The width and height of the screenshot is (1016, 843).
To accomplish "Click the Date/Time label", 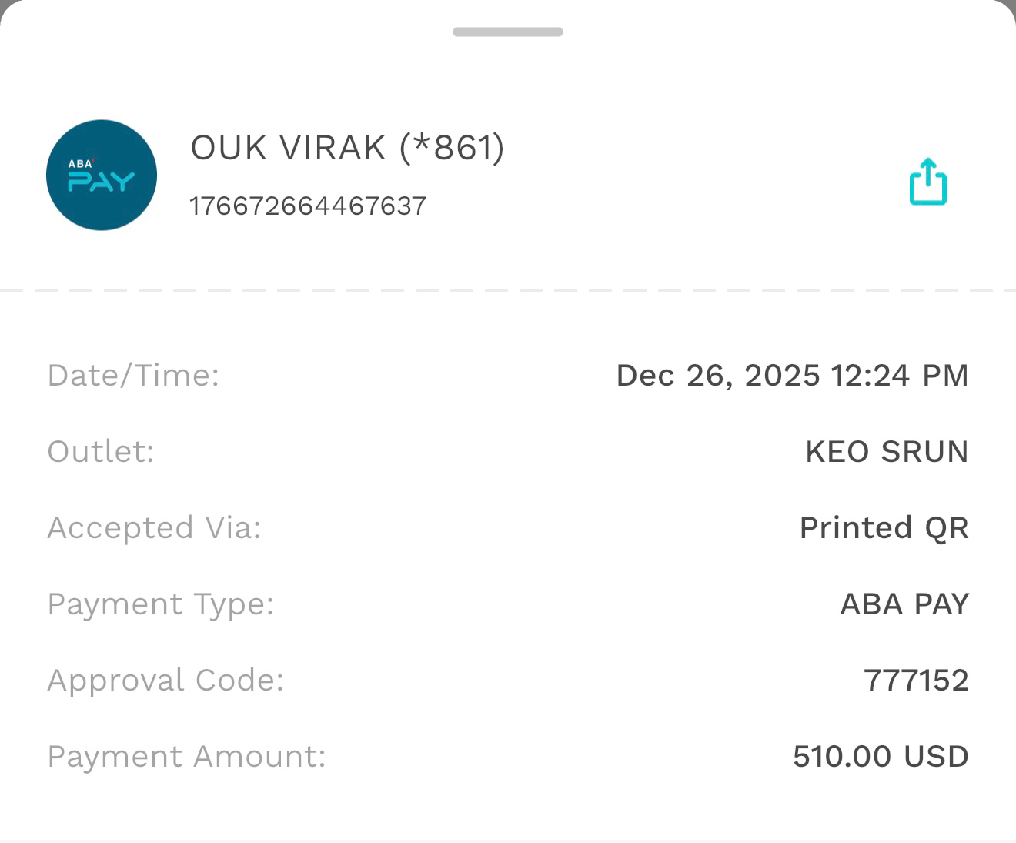I will pos(133,376).
